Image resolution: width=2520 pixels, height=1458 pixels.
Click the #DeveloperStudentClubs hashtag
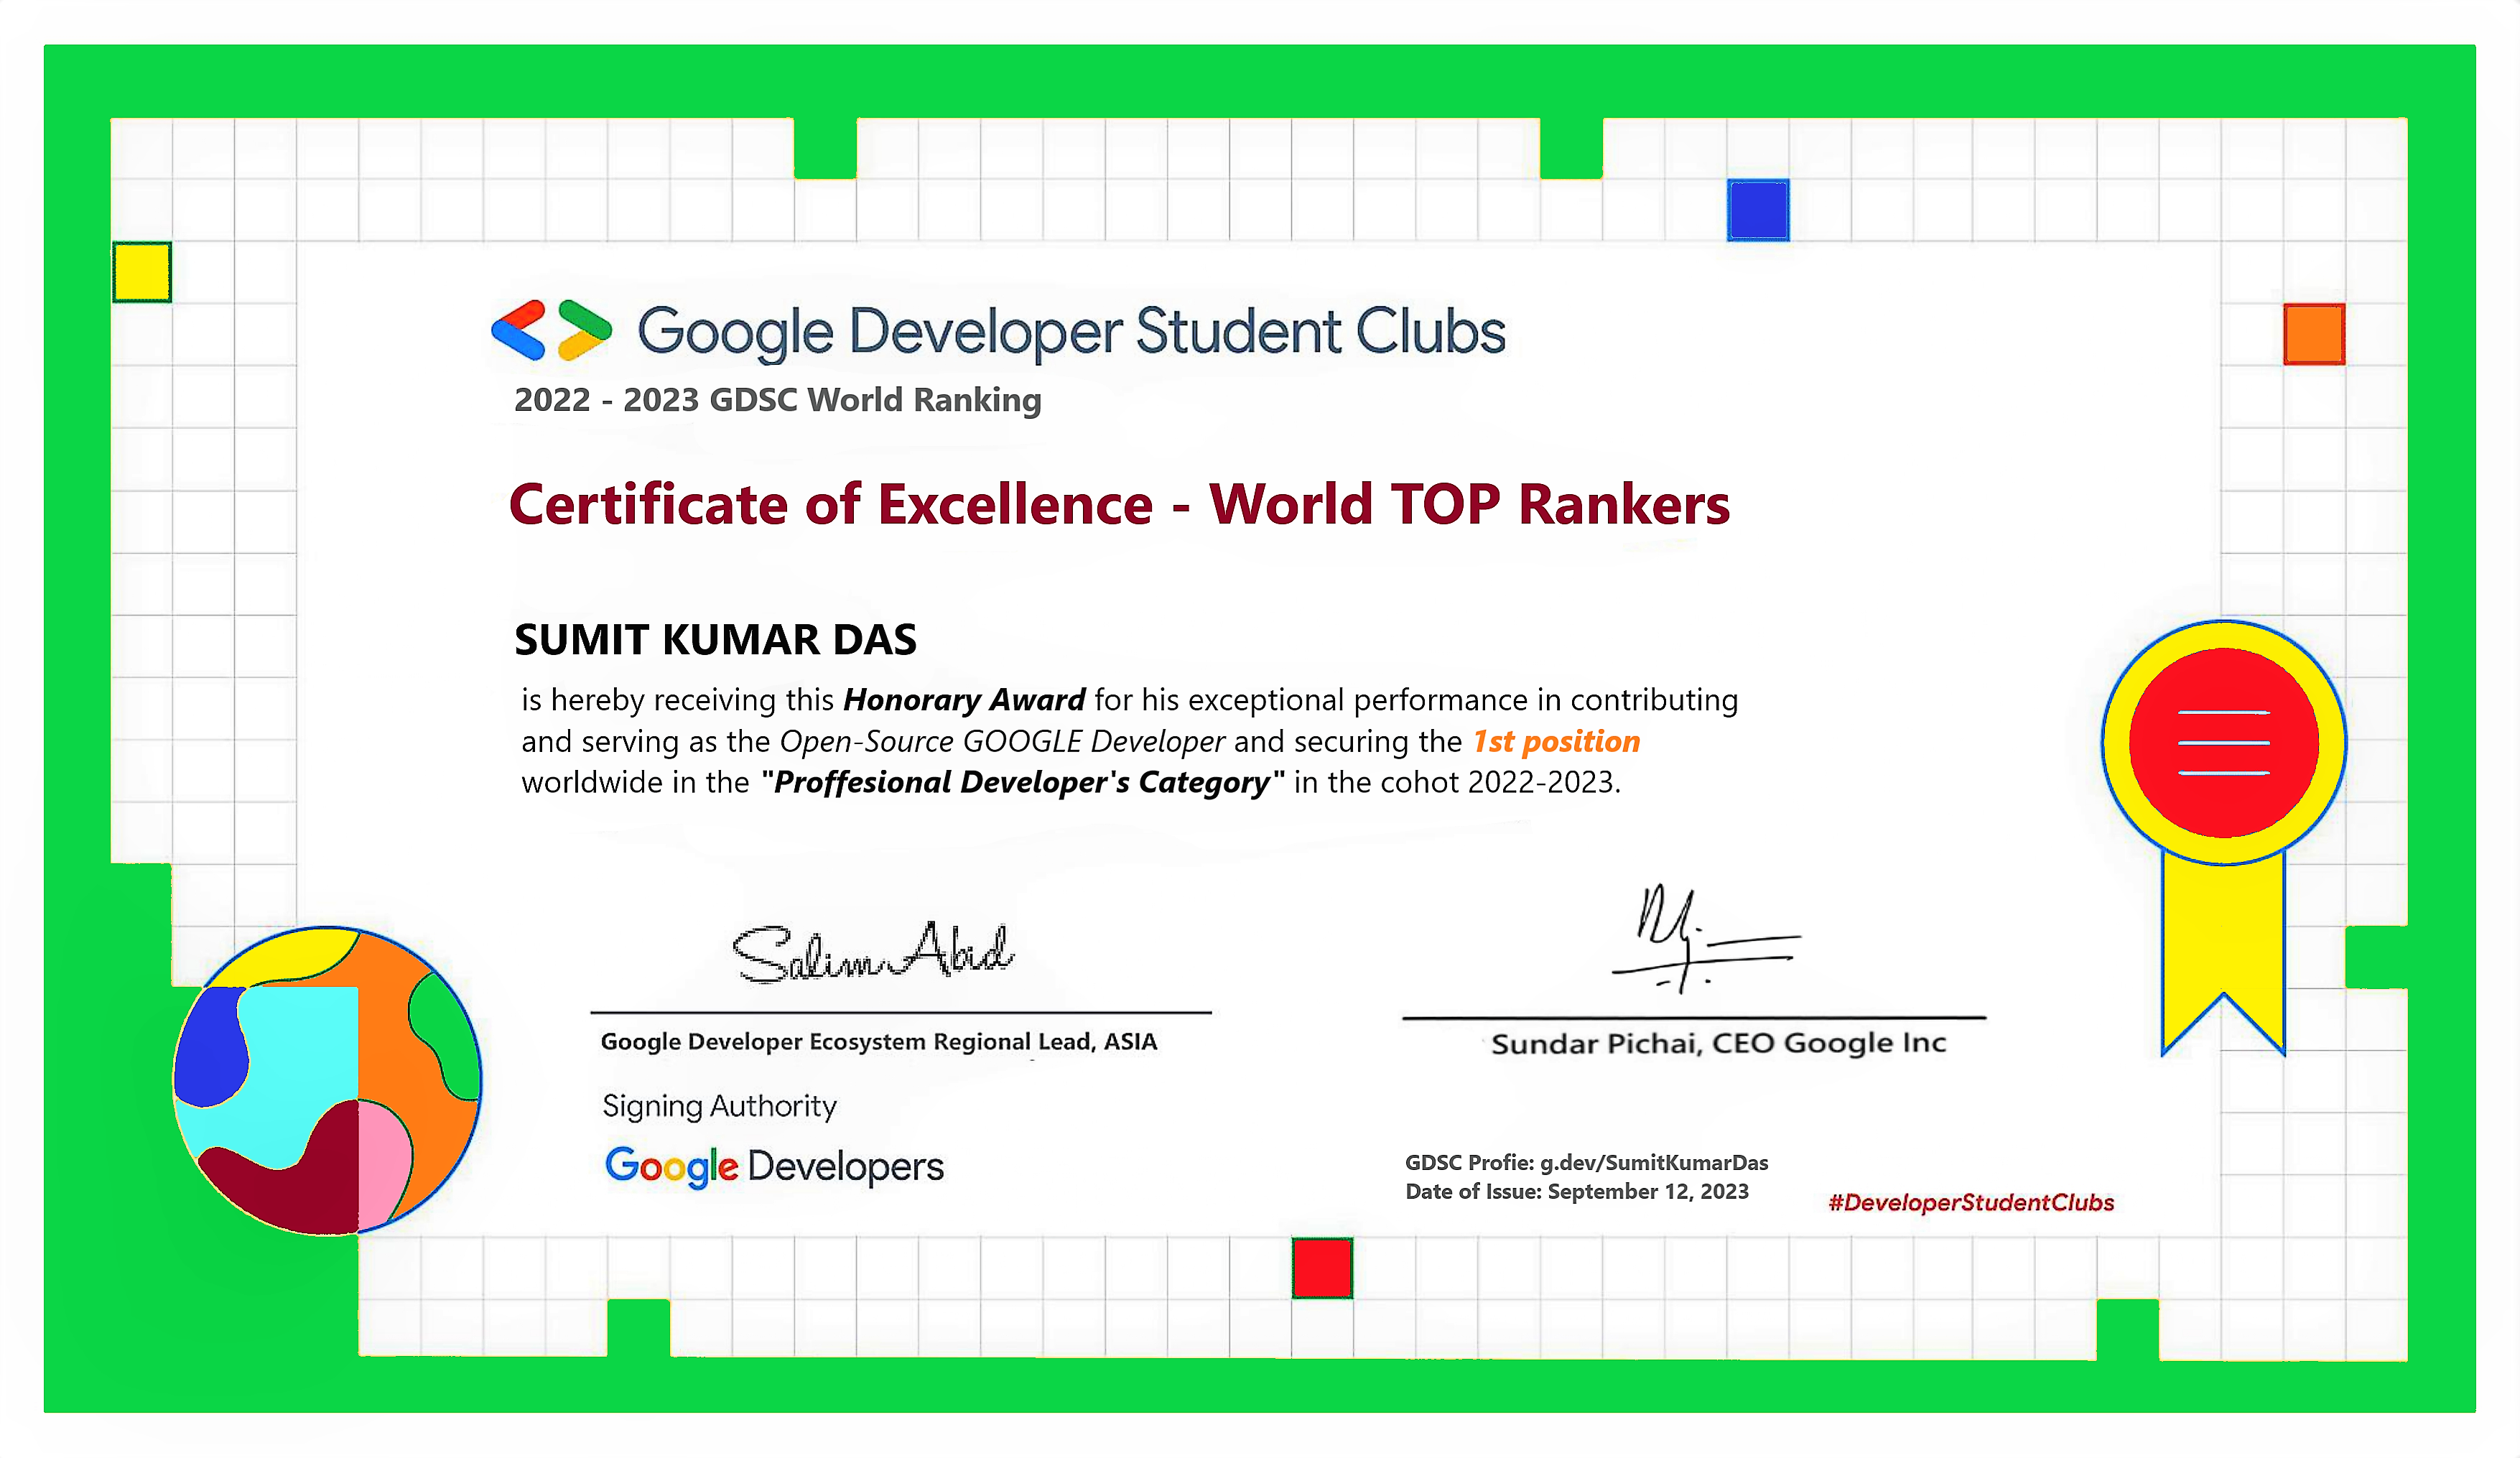click(1970, 1202)
